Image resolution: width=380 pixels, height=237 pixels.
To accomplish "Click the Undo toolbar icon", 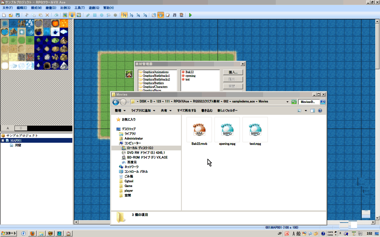I will [x=56, y=15].
